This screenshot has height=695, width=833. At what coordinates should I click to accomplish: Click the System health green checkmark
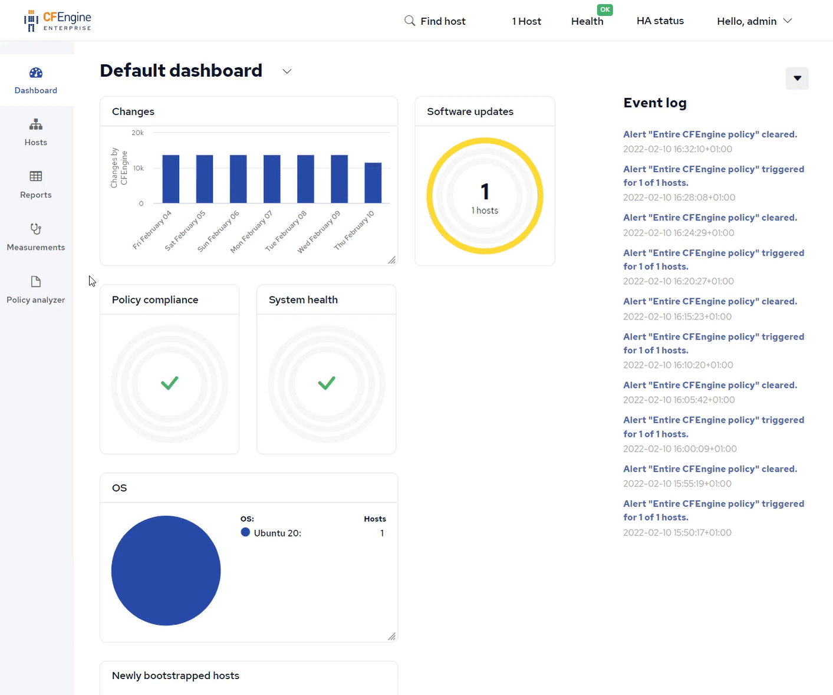tap(327, 384)
